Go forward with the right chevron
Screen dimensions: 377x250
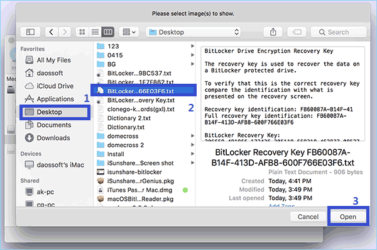click(x=65, y=32)
